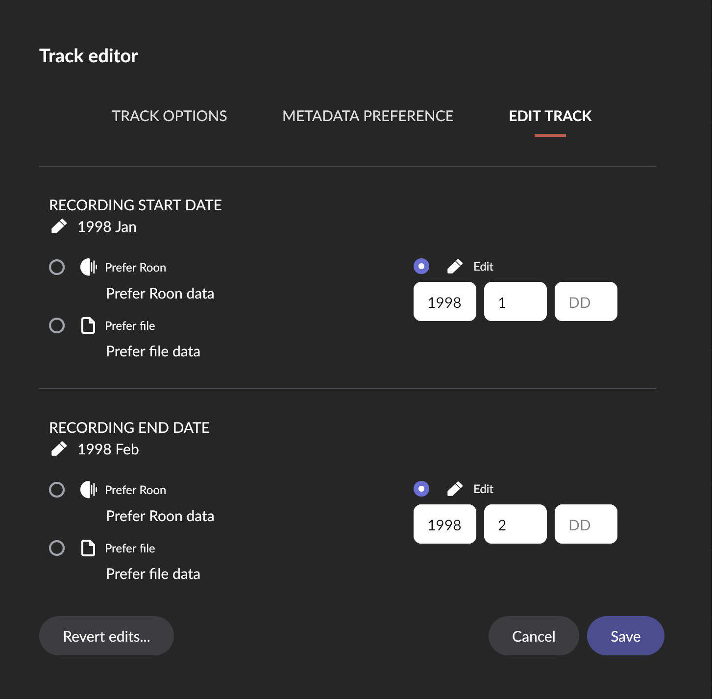Click pencil icon beside 1998 Jan start date

point(59,227)
